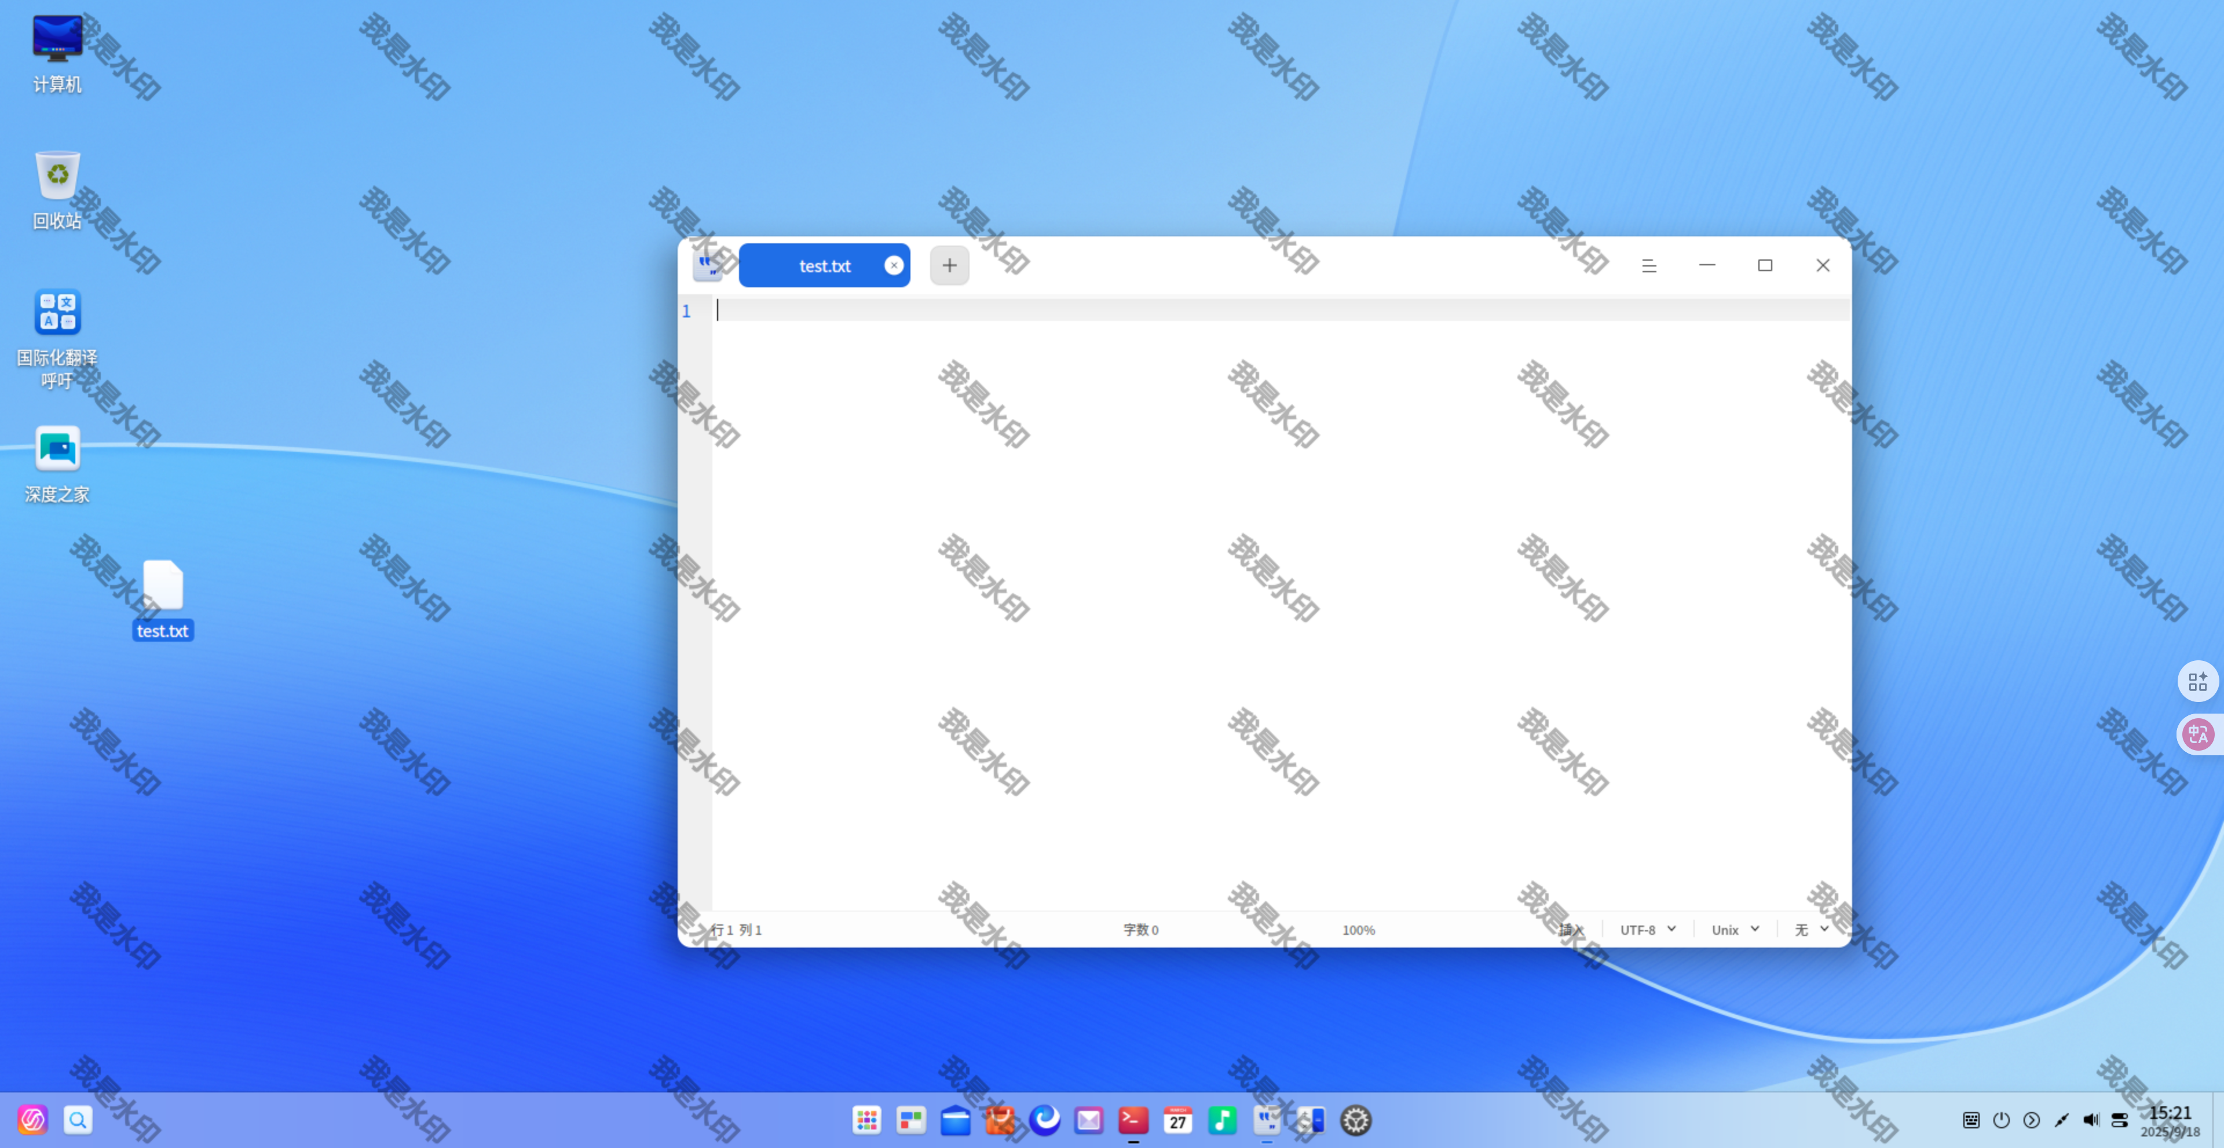Launch the terminal from the dock
This screenshot has width=2224, height=1148.
click(x=1133, y=1120)
